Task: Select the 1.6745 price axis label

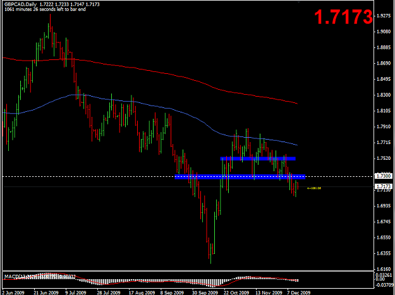Action: (384, 222)
